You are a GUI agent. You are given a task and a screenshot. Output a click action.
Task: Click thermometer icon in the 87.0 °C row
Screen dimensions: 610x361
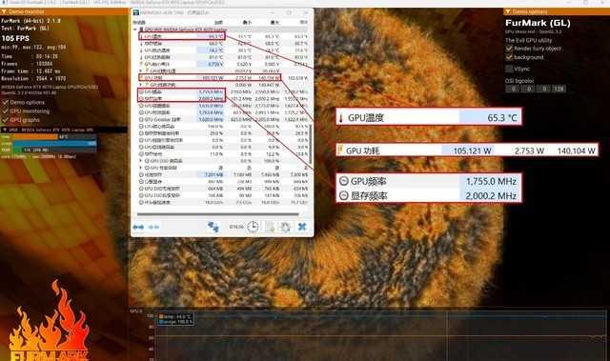(x=141, y=57)
